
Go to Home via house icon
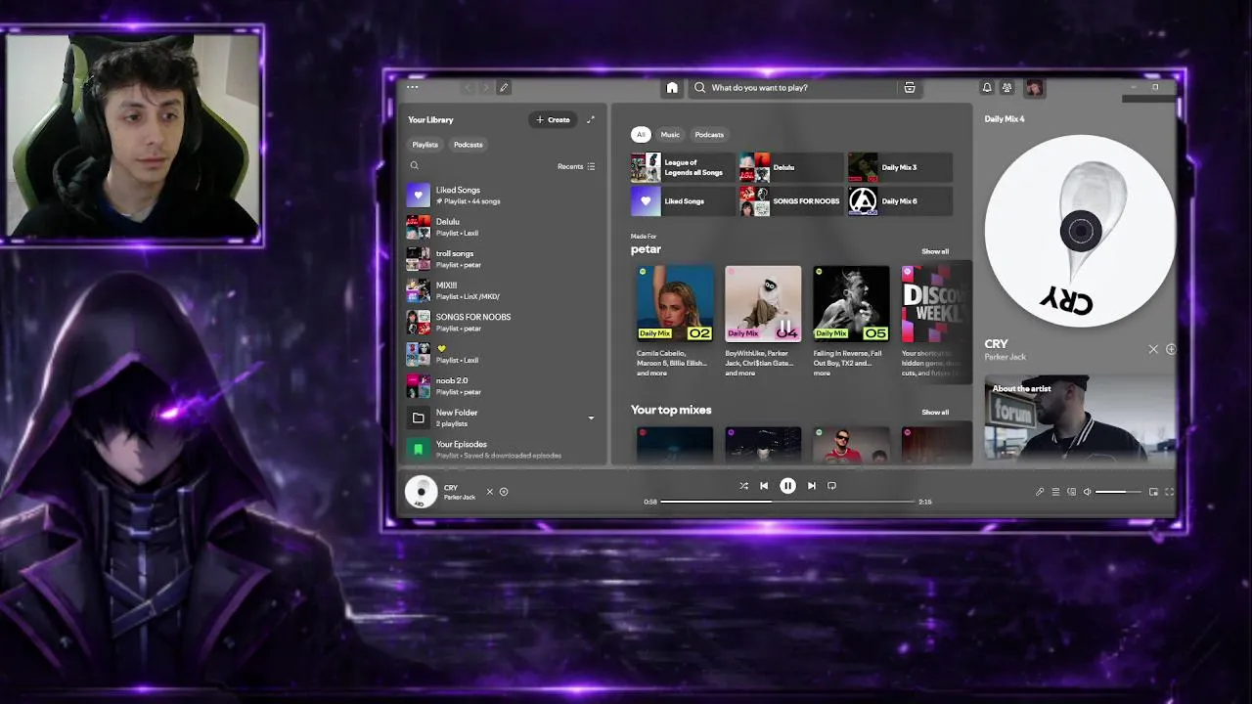(672, 87)
